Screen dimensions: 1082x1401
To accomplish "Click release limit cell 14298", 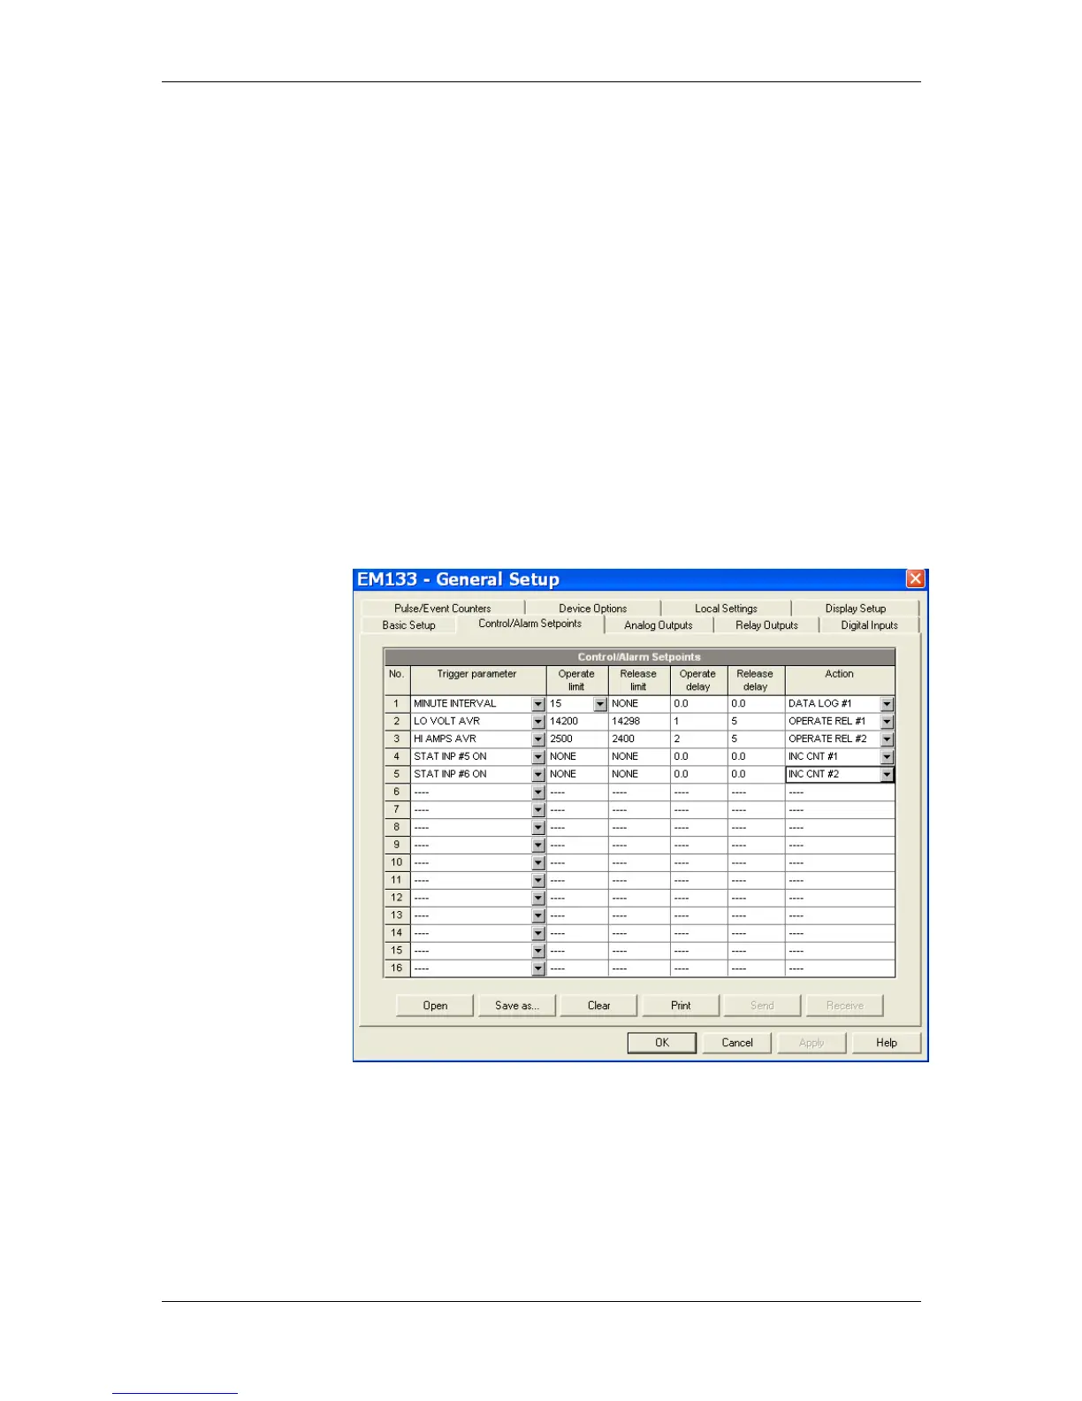I will (x=639, y=722).
